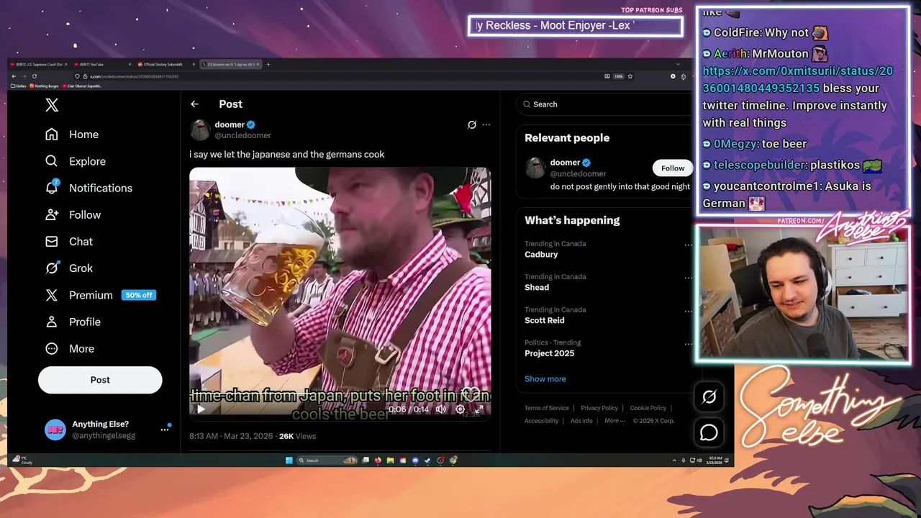This screenshot has height=518, width=921.
Task: Open the Follow page
Action: (x=72, y=214)
